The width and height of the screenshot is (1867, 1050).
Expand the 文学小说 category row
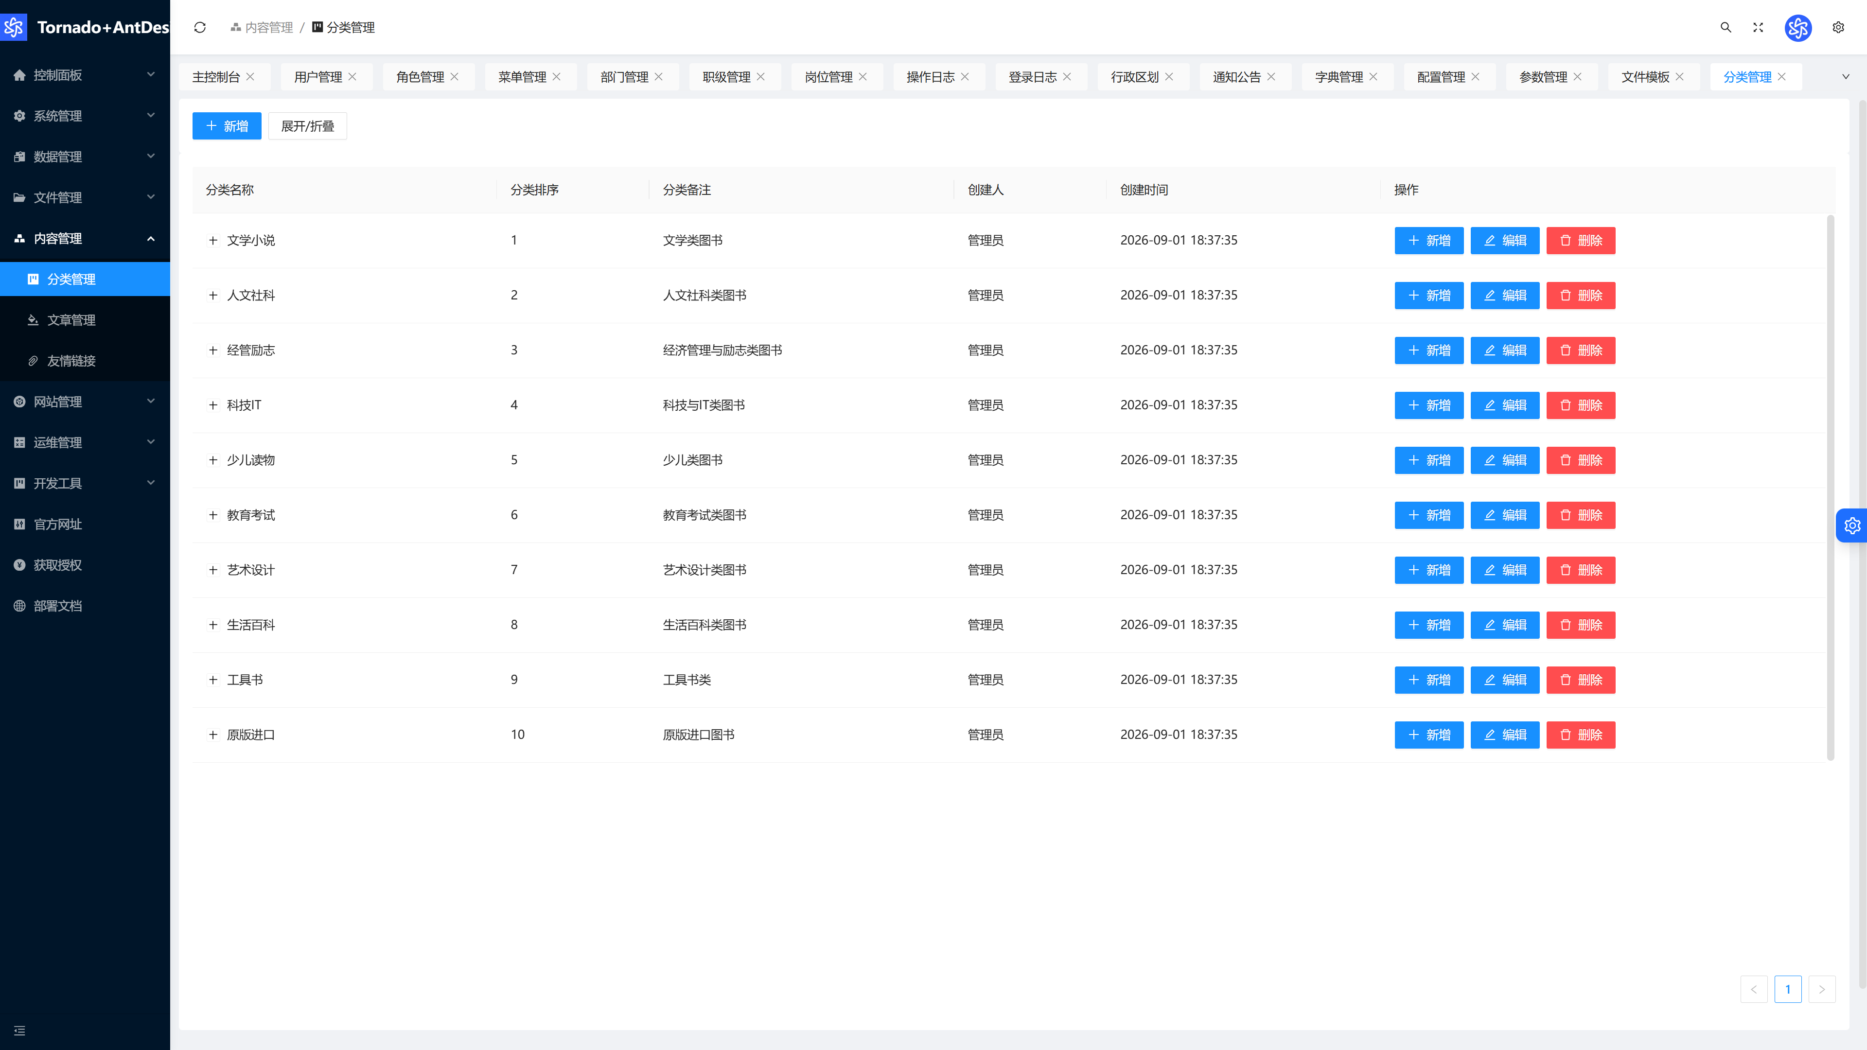pyautogui.click(x=213, y=241)
